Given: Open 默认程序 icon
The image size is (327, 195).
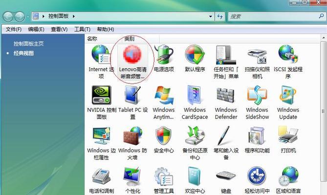Looking at the screenshot, I should [195, 55].
